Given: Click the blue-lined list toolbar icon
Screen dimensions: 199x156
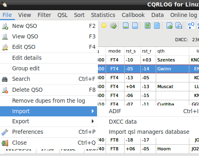Looking at the screenshot, I should (x=157, y=25).
